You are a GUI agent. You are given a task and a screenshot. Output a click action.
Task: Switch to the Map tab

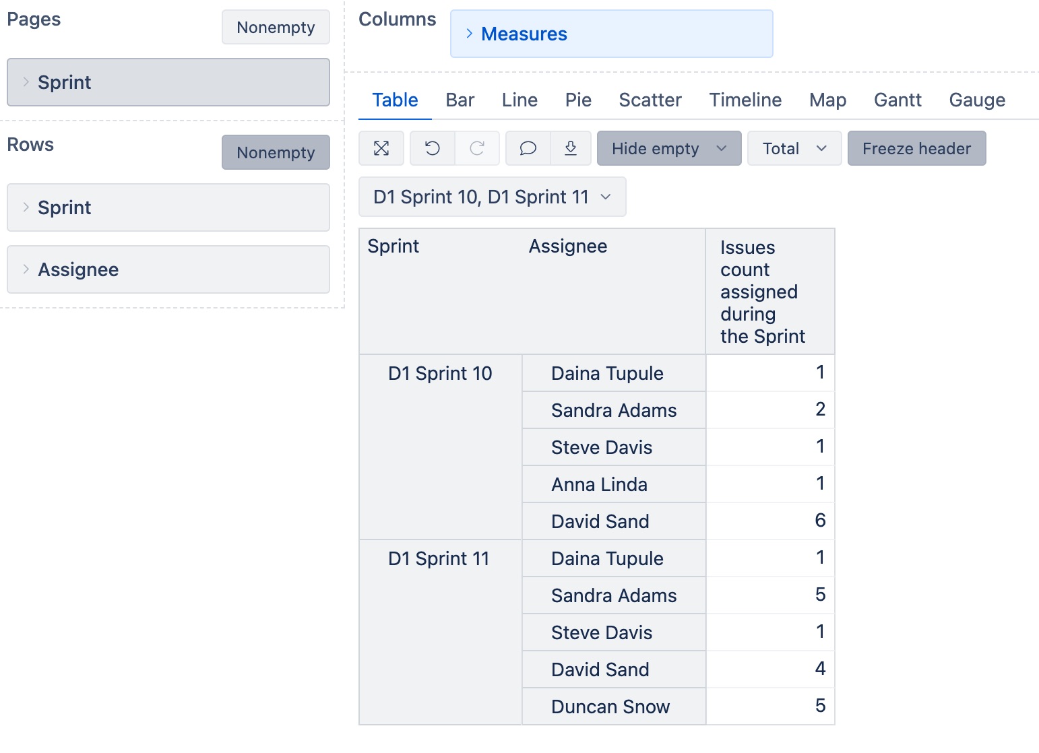[827, 100]
